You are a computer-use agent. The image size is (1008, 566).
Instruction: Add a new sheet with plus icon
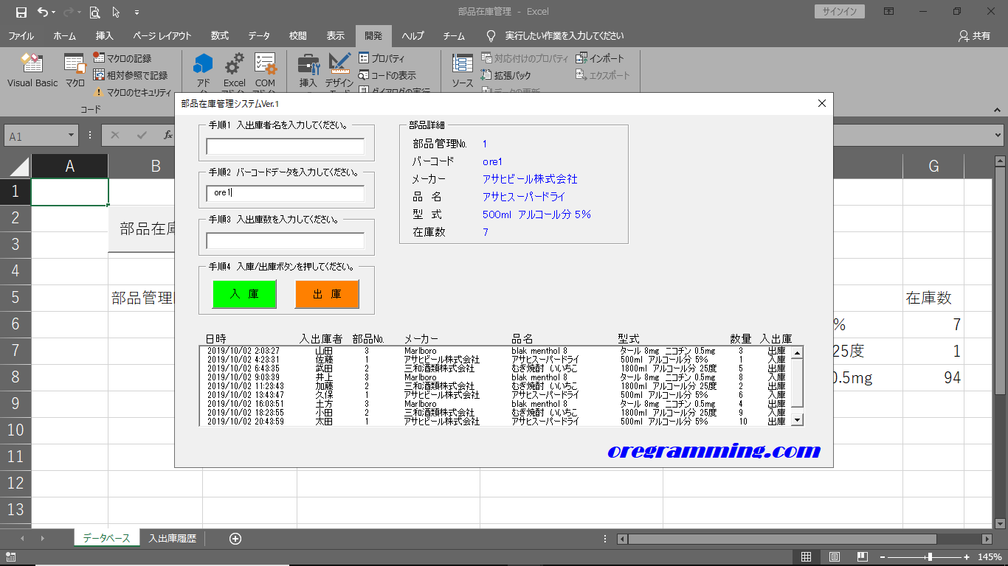[x=235, y=539]
